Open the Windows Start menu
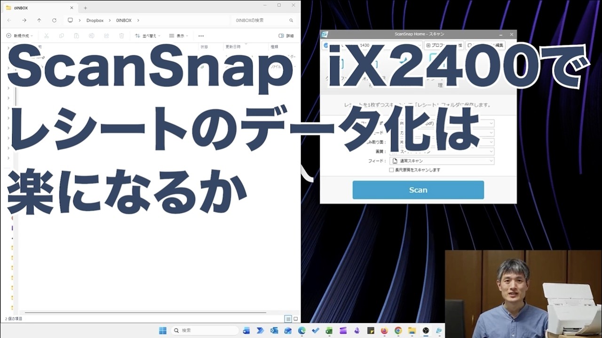This screenshot has height=338, width=602. click(163, 330)
